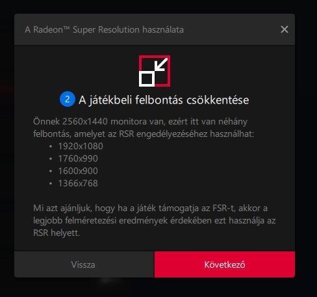Click the heading 'A játékbeli felbontás csökkentése'
Viewport: 317px width, 297px height.
[x=164, y=100]
